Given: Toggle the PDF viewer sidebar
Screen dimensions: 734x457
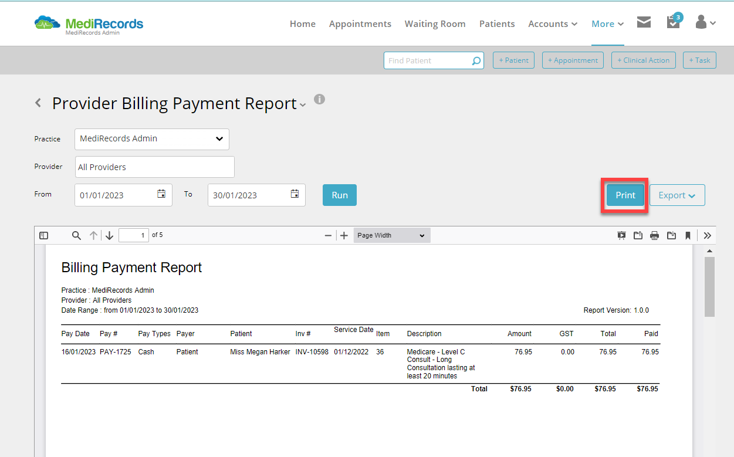Looking at the screenshot, I should click(44, 235).
